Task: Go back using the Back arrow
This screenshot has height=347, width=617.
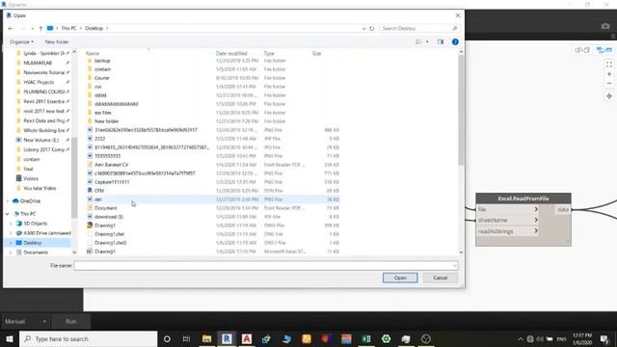Action: (11, 28)
